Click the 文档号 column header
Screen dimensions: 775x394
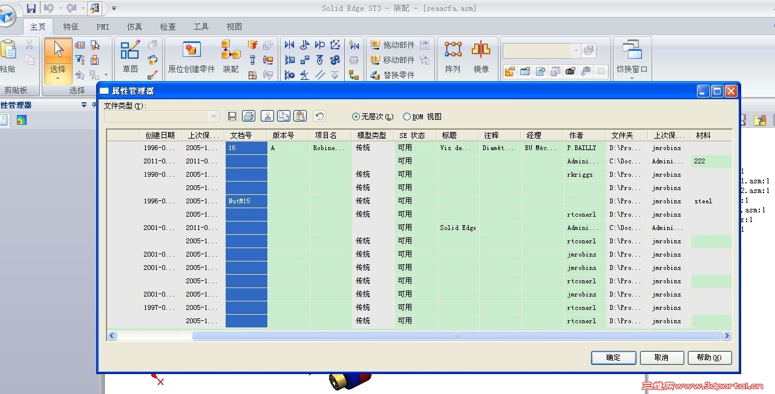click(x=246, y=136)
